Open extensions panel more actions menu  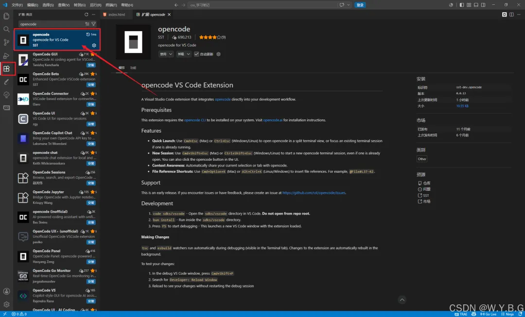click(x=94, y=15)
